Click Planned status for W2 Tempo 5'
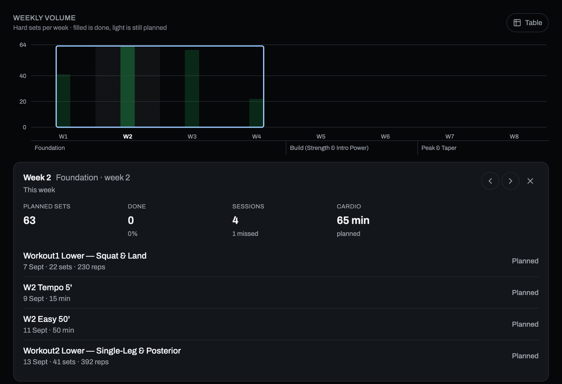Screen dimensions: 562x384 (525, 293)
